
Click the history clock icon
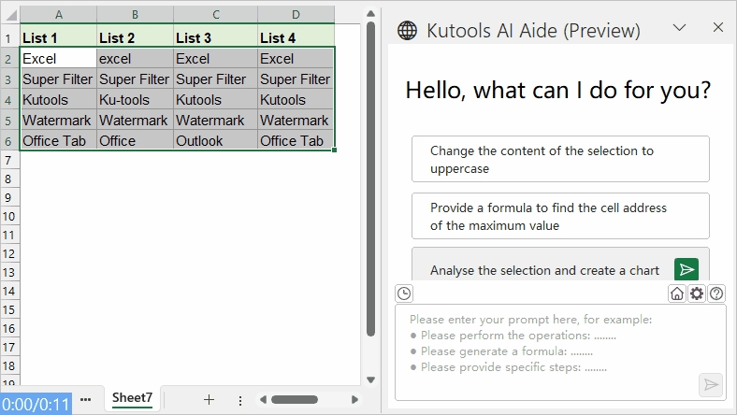(404, 293)
